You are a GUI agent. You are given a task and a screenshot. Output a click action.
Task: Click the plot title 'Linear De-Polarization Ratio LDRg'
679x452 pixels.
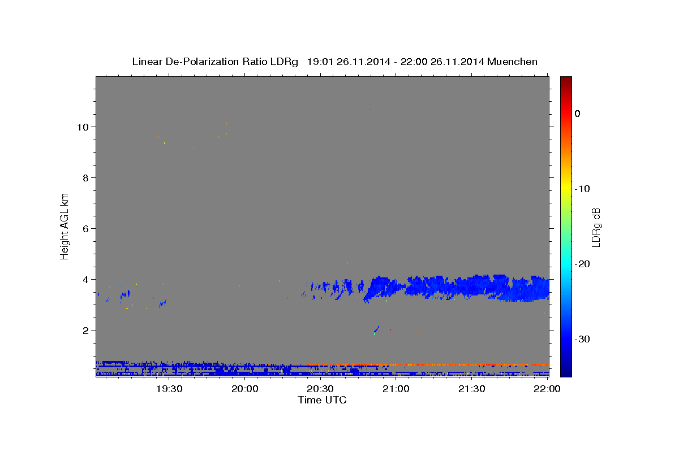tap(214, 62)
